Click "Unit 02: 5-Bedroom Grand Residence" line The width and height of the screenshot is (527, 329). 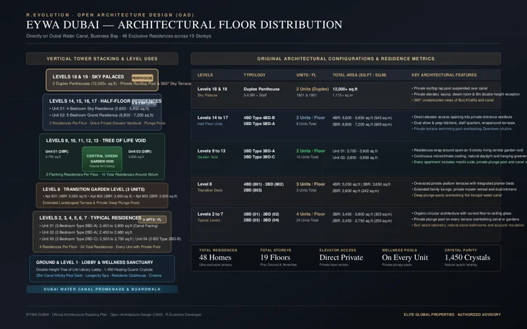[x=101, y=115]
